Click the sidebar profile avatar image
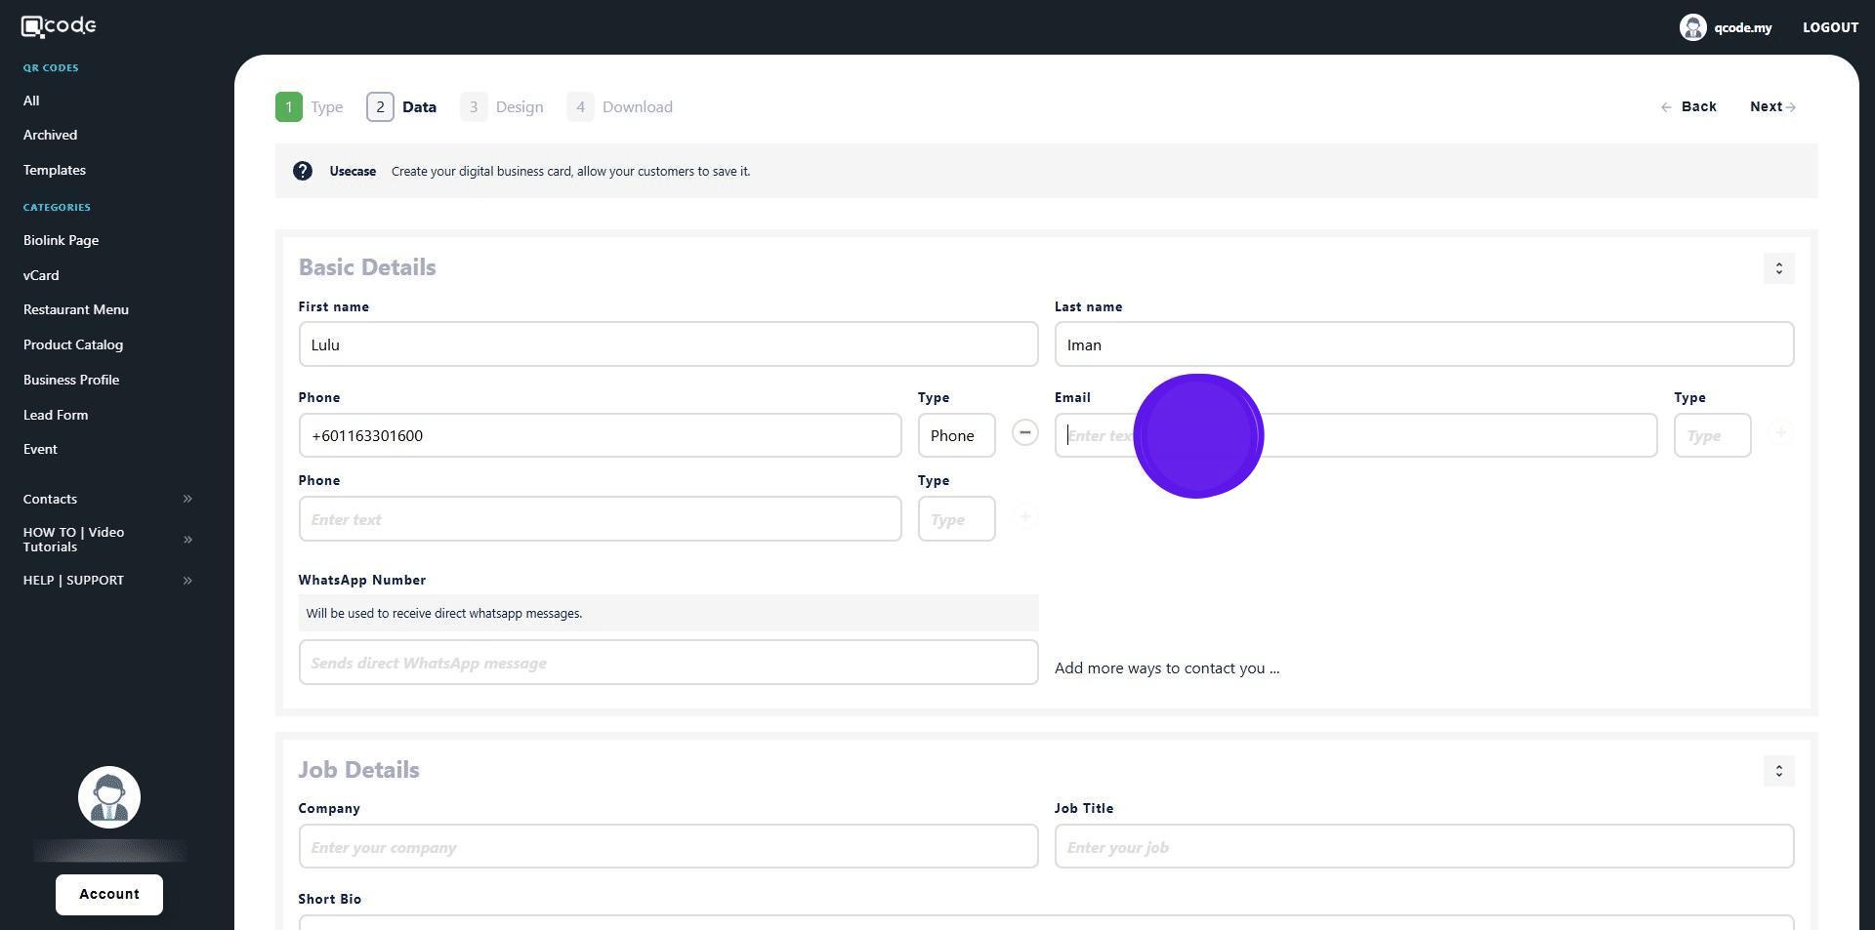1875x930 pixels. [x=109, y=797]
